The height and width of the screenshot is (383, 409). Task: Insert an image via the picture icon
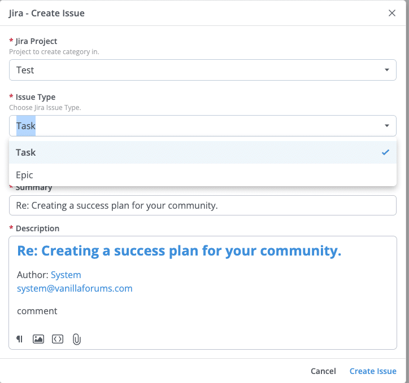coord(38,339)
